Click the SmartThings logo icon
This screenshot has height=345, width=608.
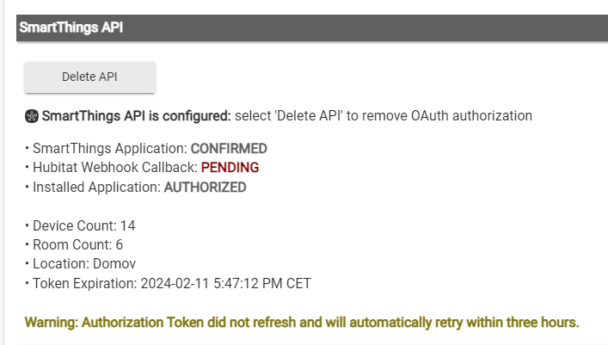32,116
